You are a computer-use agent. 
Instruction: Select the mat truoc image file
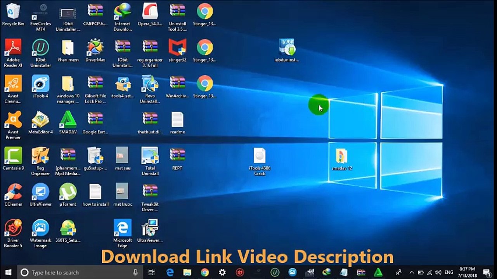pos(123,195)
